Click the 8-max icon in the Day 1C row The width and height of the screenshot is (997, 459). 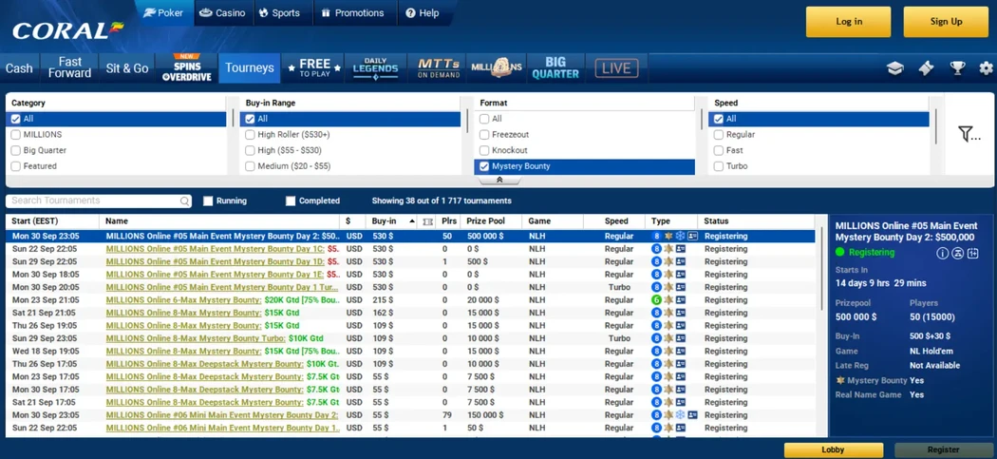(656, 249)
